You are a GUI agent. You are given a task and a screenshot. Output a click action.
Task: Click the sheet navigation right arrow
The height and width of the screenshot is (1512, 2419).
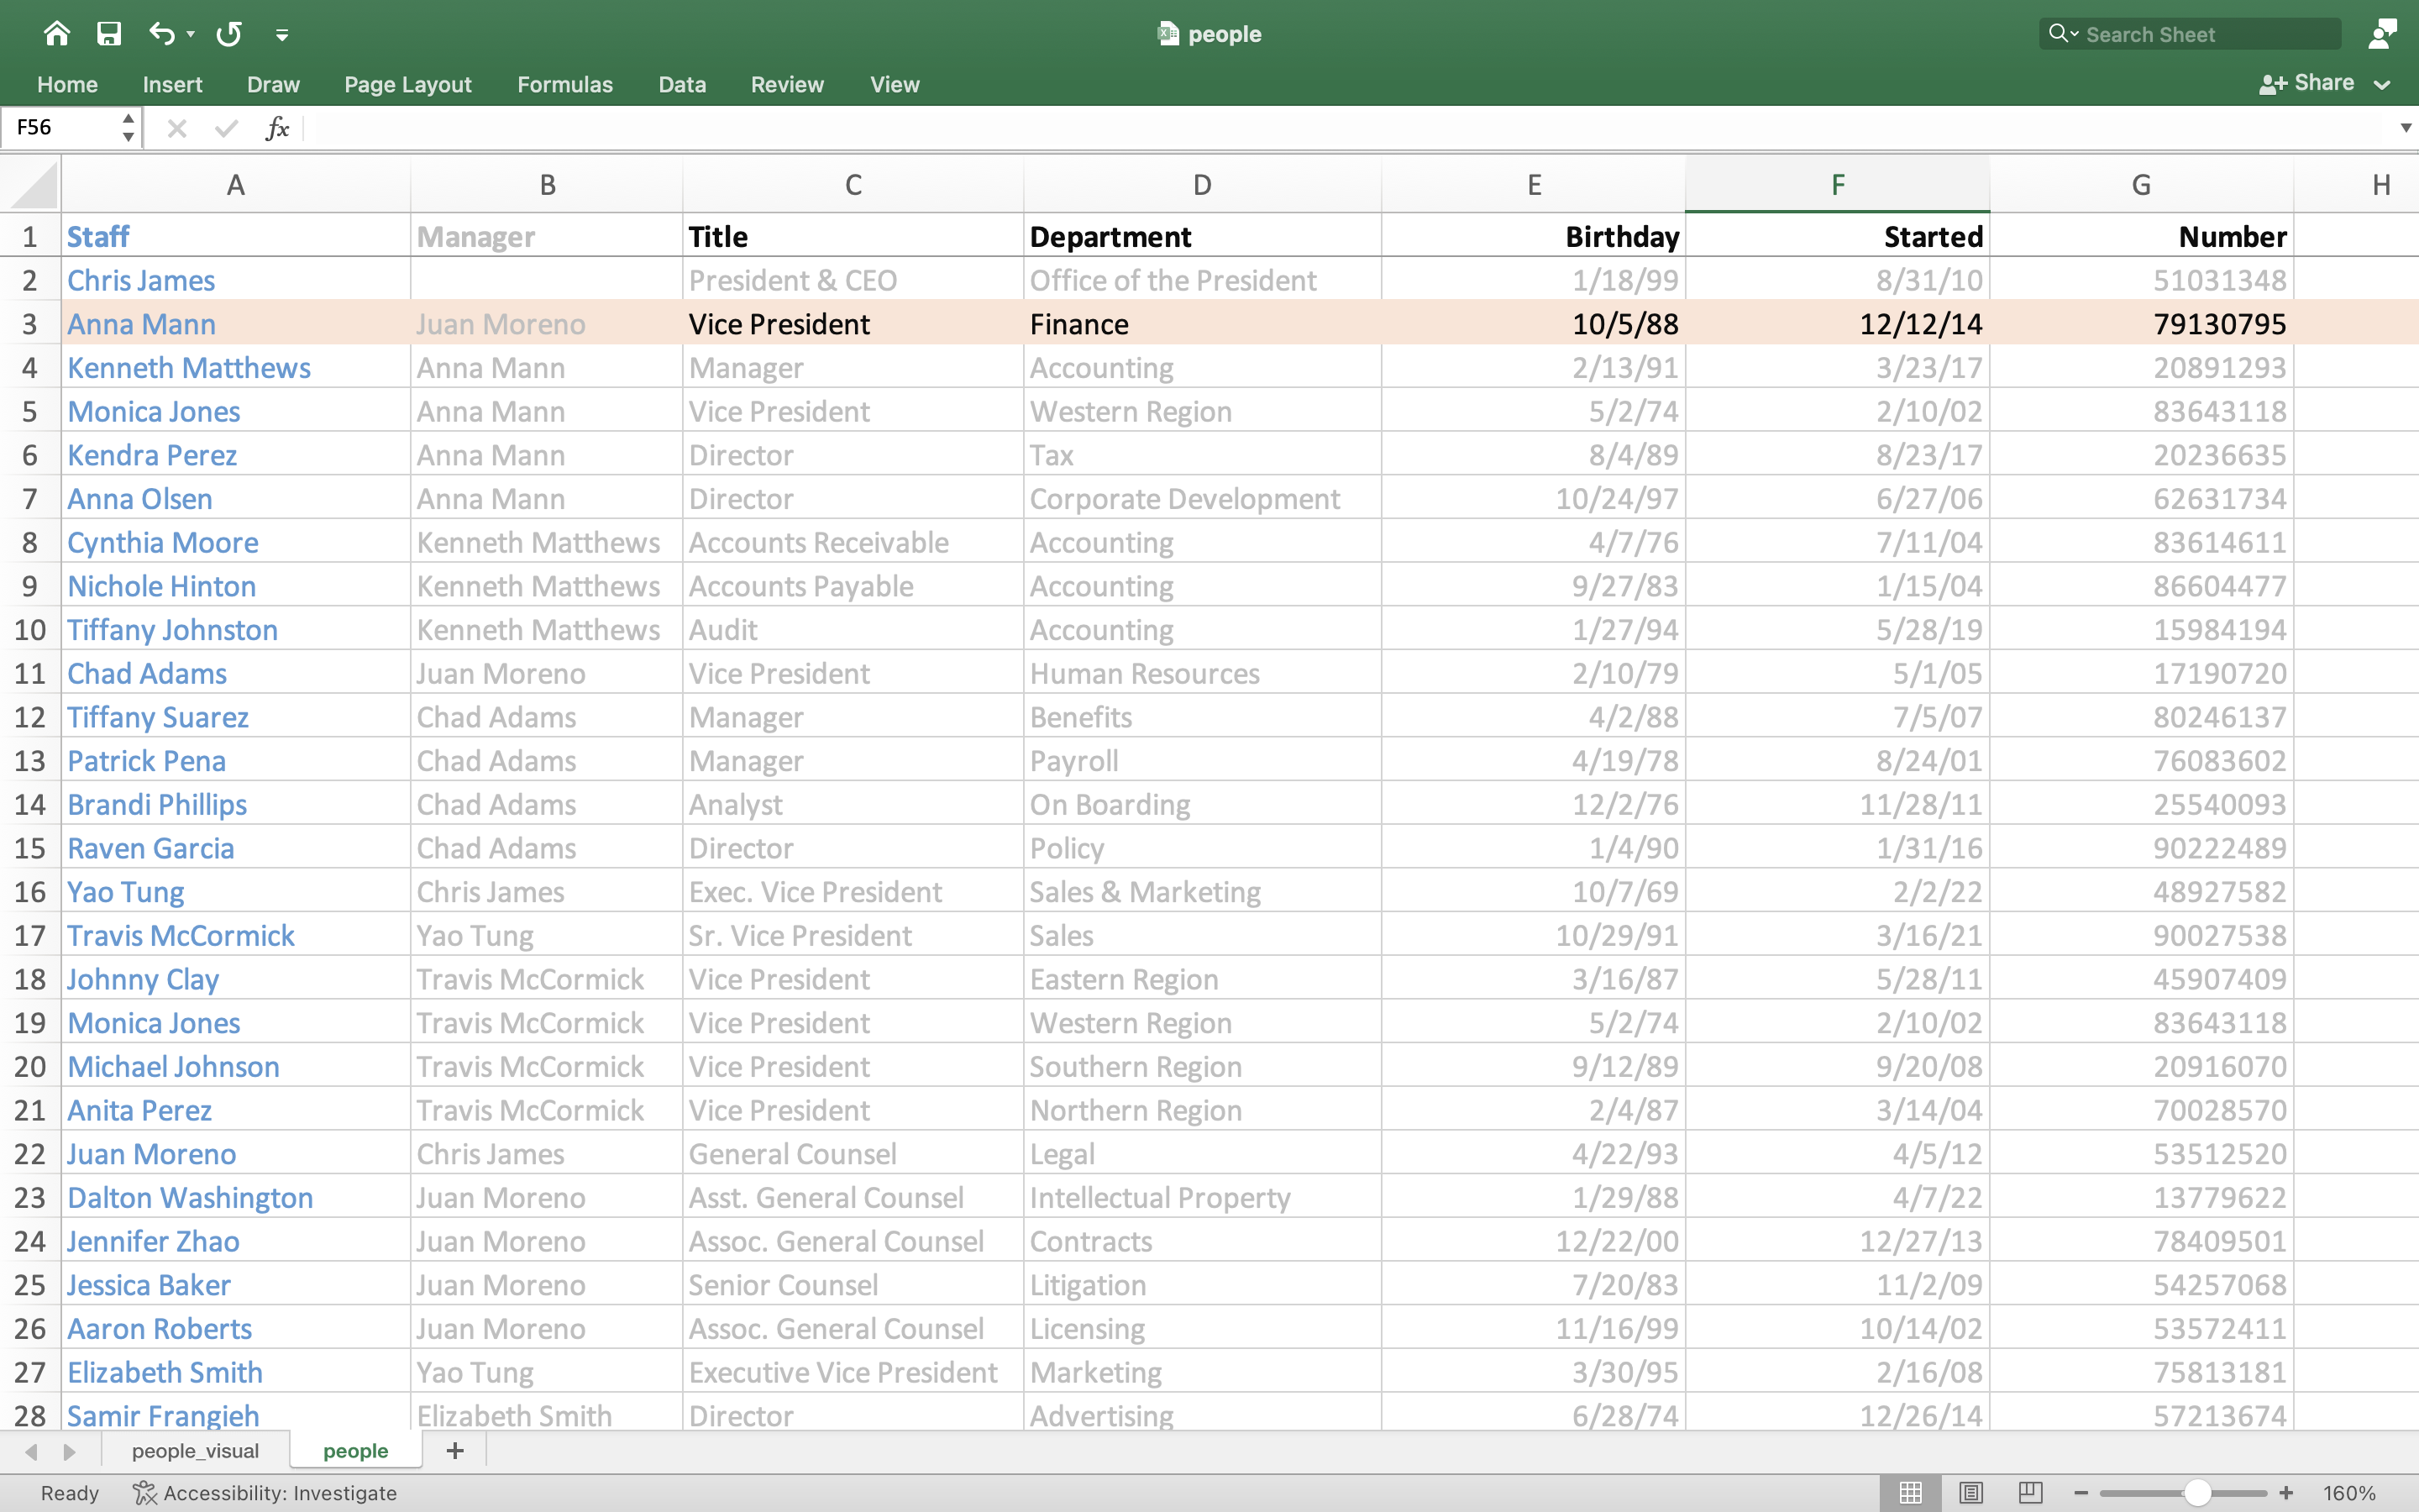(x=68, y=1449)
